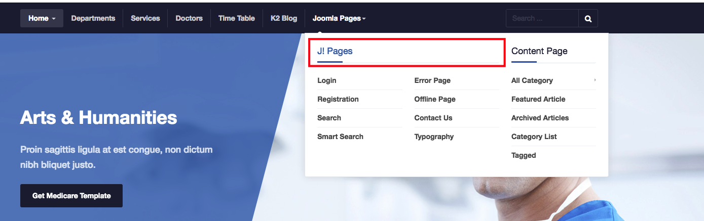Open the Error Page link
The image size is (704, 221).
(432, 80)
